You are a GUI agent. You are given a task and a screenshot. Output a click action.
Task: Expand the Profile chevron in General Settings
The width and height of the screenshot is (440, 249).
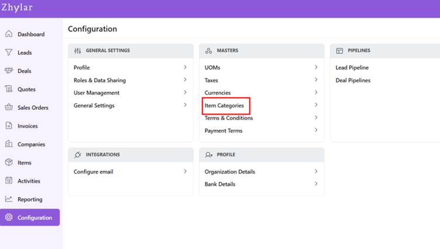(185, 68)
